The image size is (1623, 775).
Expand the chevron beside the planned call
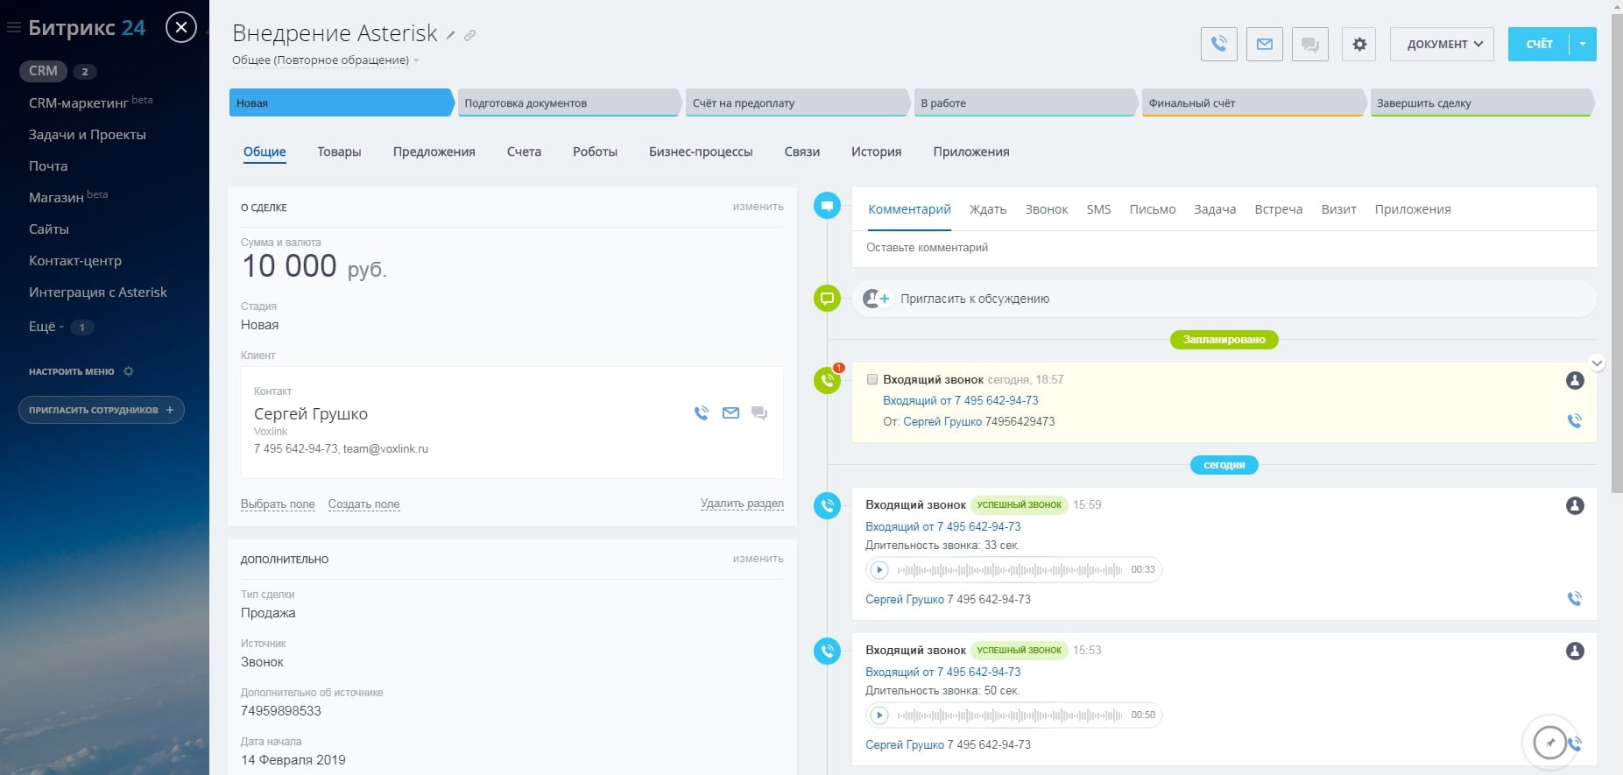tap(1597, 363)
